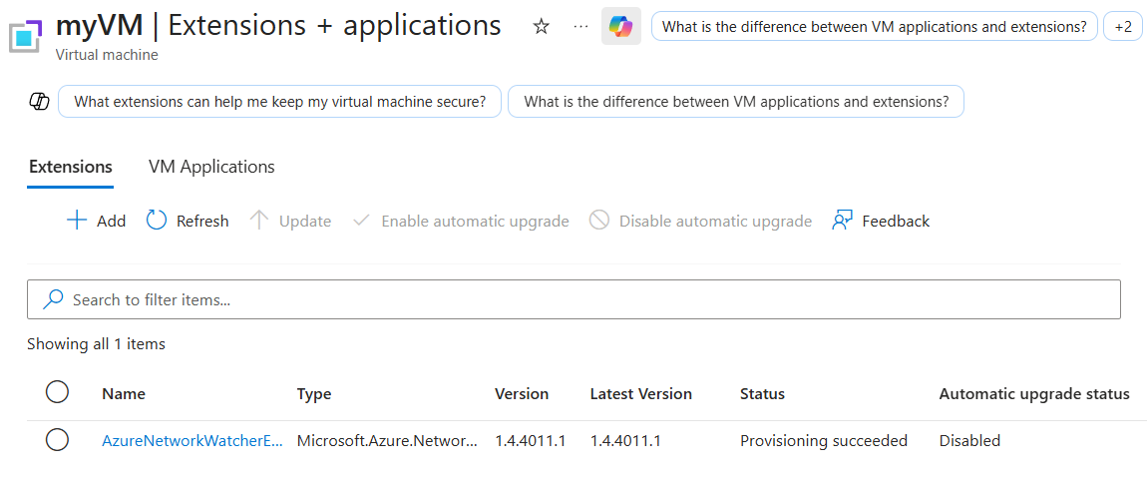This screenshot has width=1147, height=489.
Task: Open the AzureNetworkWatcherE... extension link
Action: pos(191,441)
